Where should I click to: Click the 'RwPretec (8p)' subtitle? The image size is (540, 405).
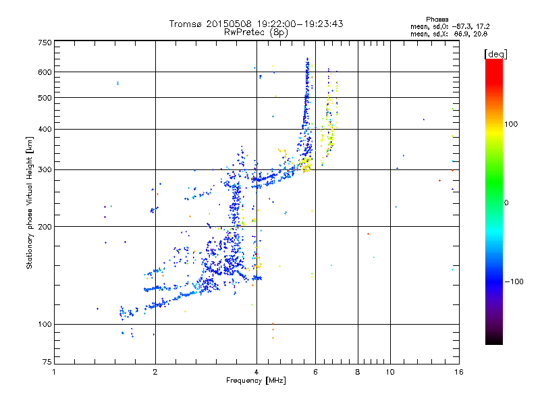(x=256, y=32)
